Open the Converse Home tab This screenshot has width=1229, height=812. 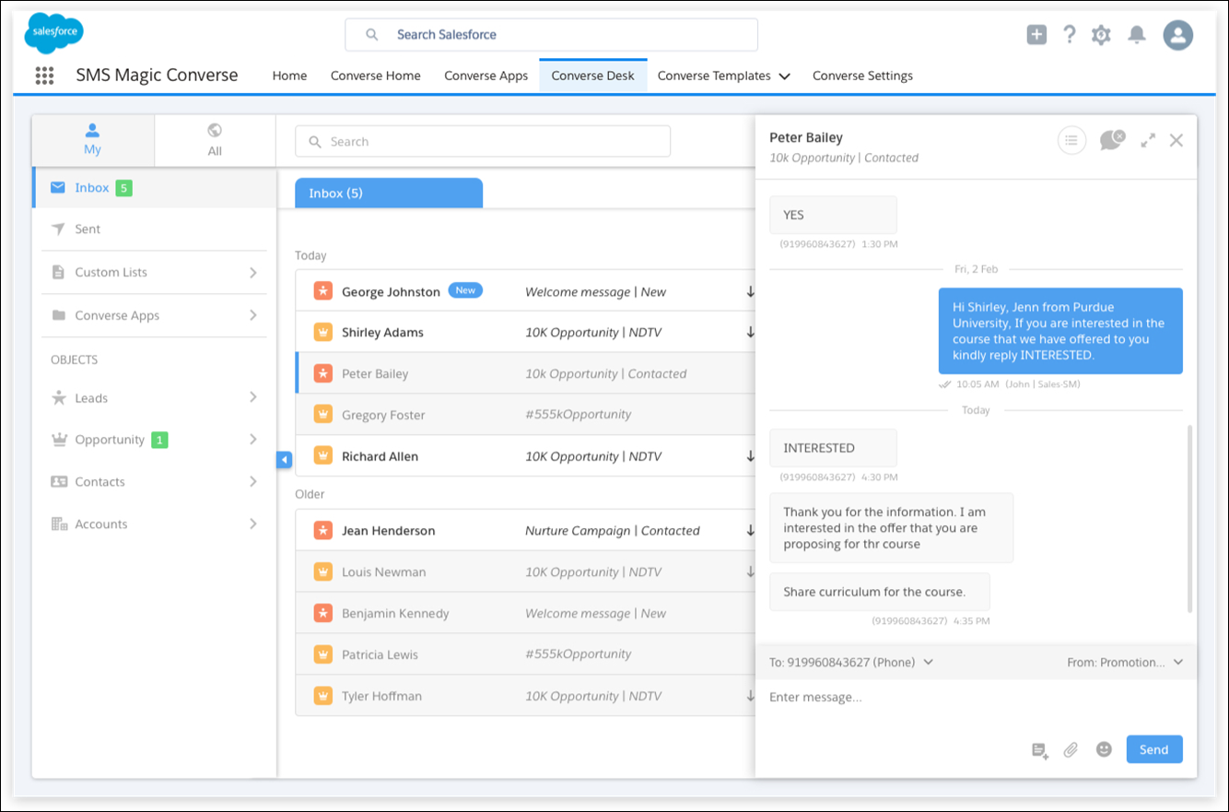pyautogui.click(x=376, y=76)
